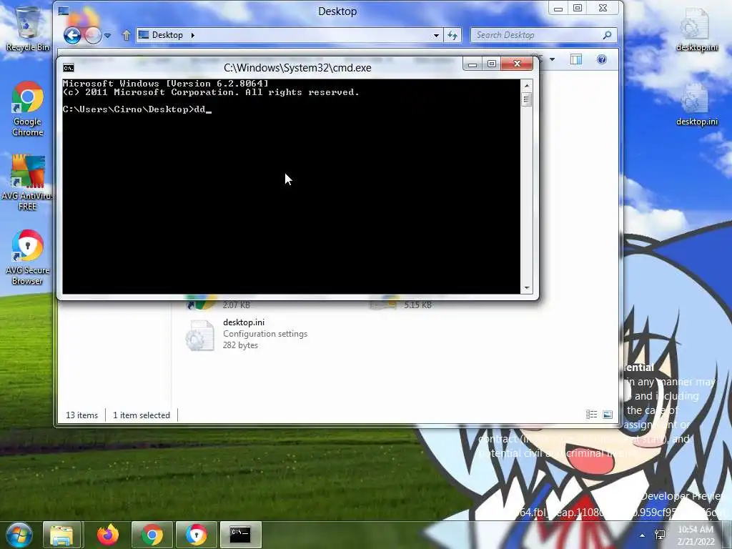Open Explorer help question mark icon
Screen dimensions: 732x549
(x=602, y=59)
